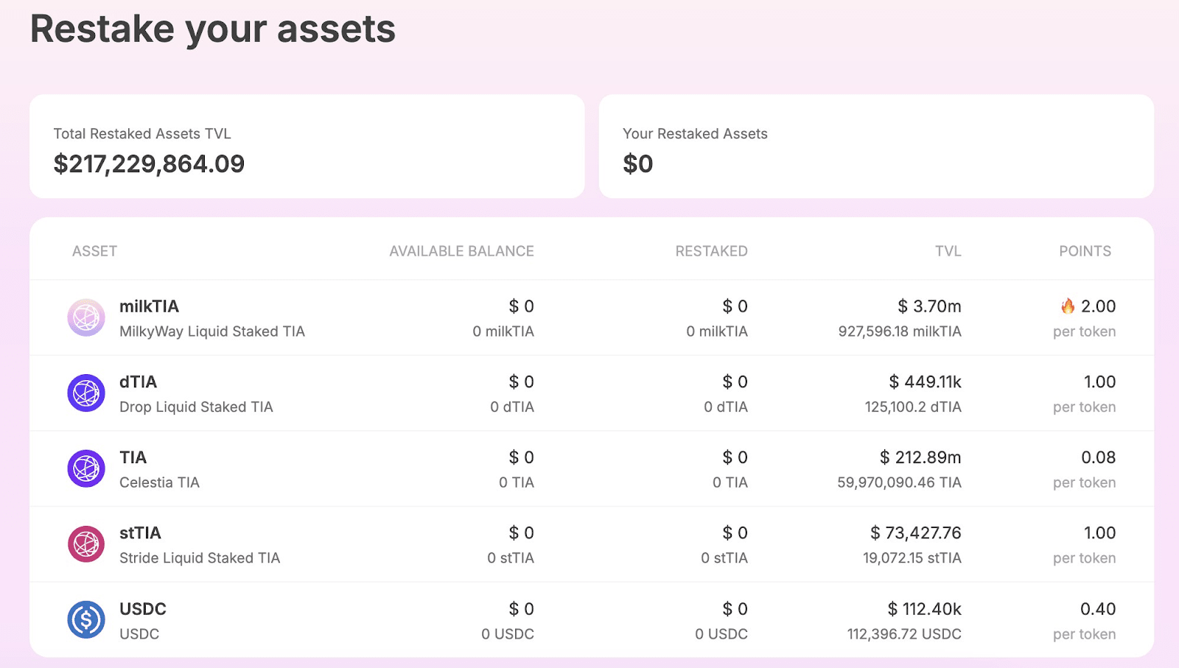
Task: Click the Celestia TIA description
Action: tap(159, 482)
